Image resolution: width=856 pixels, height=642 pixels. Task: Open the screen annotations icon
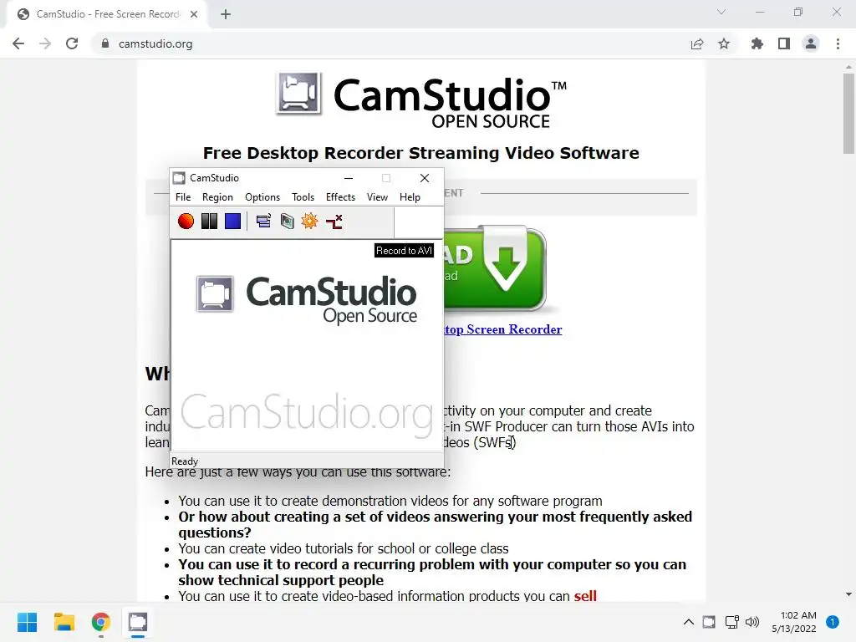(x=288, y=221)
